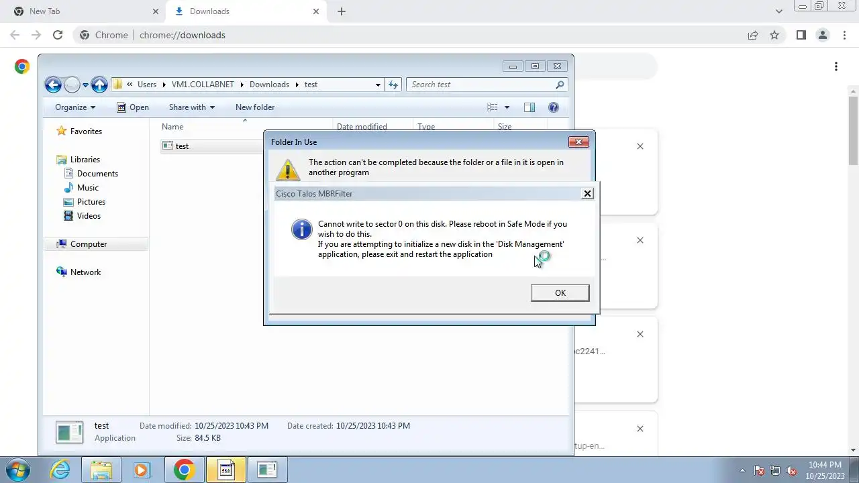Click the Chrome forward arrow
Screen dimensions: 859x483
tap(36, 35)
